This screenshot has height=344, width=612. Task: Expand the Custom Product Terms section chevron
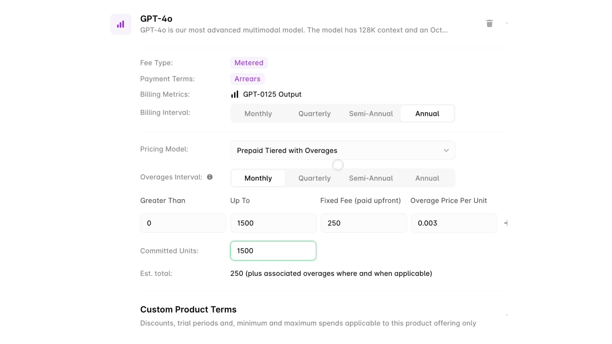pos(506,315)
